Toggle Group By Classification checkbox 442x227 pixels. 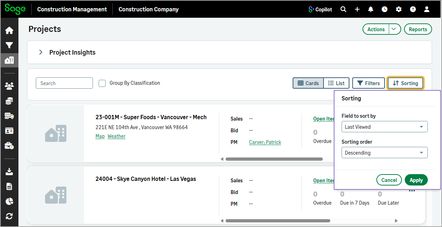pyautogui.click(x=102, y=83)
